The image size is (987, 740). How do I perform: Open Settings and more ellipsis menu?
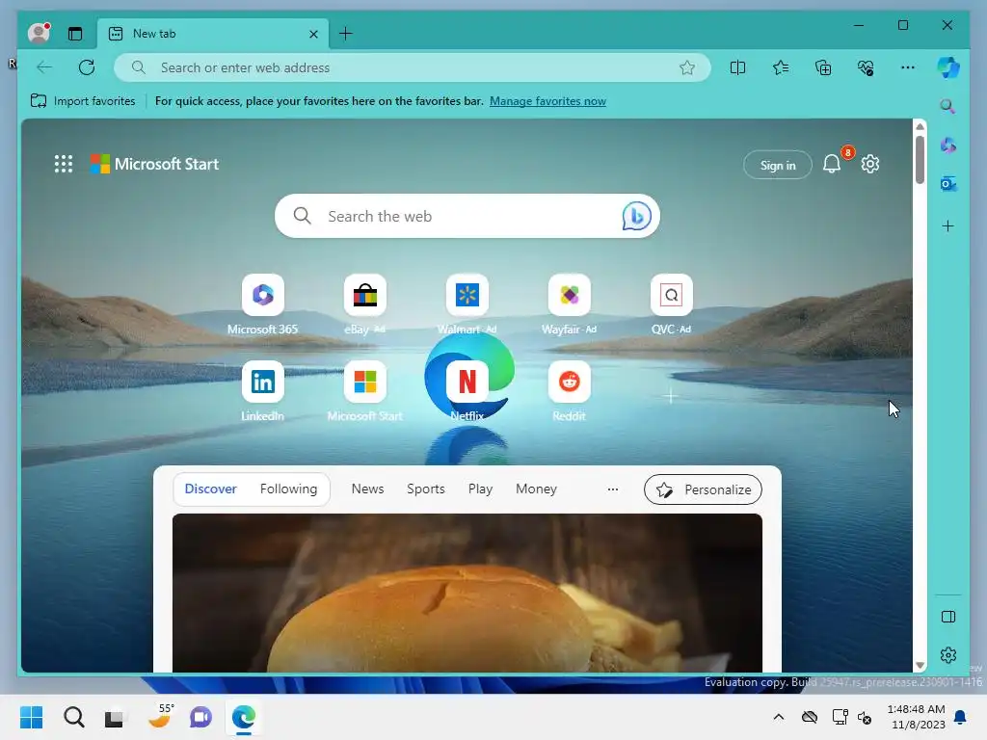pos(908,67)
